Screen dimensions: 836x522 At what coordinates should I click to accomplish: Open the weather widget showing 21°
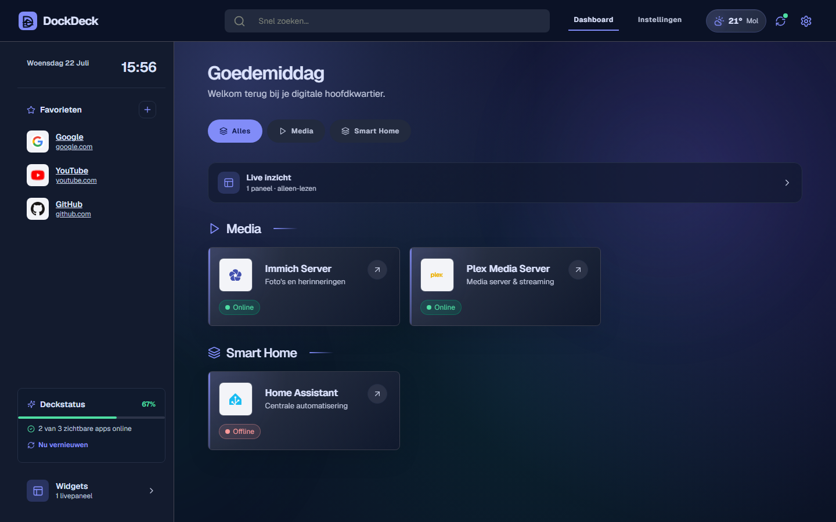pos(736,21)
